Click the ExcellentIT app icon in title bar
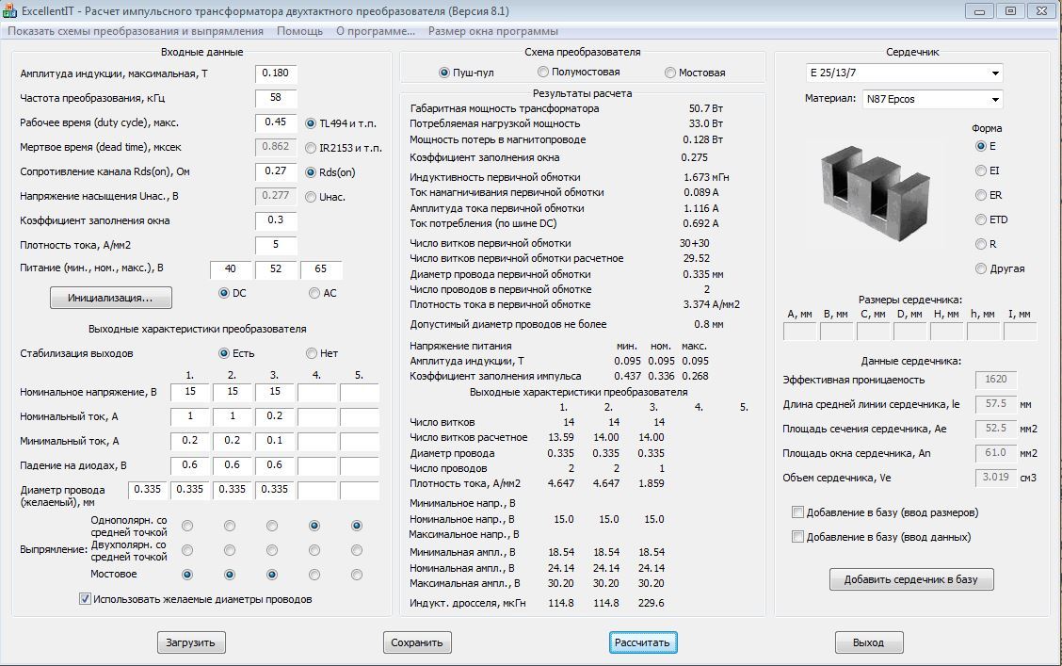 click(10, 11)
